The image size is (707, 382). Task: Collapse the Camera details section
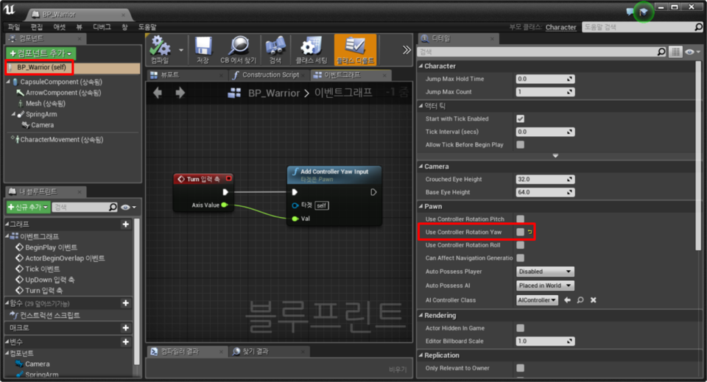click(x=421, y=166)
